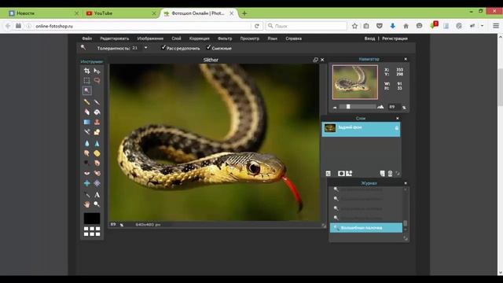This screenshot has height=283, width=503.
Task: Select the Sponge tool
Action: (97, 153)
